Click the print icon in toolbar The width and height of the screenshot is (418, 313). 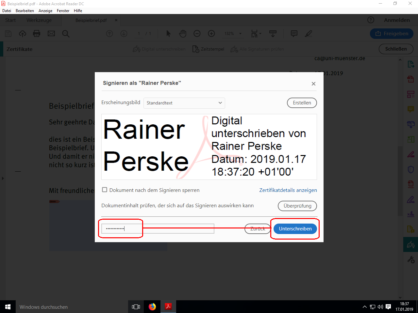click(37, 34)
